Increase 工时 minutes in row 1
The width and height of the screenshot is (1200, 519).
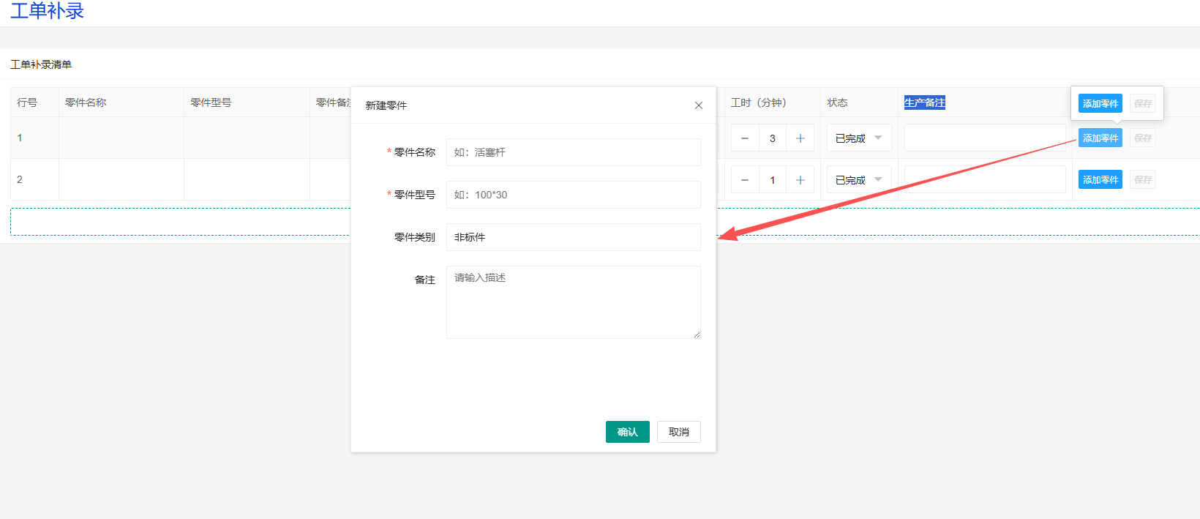coord(800,138)
